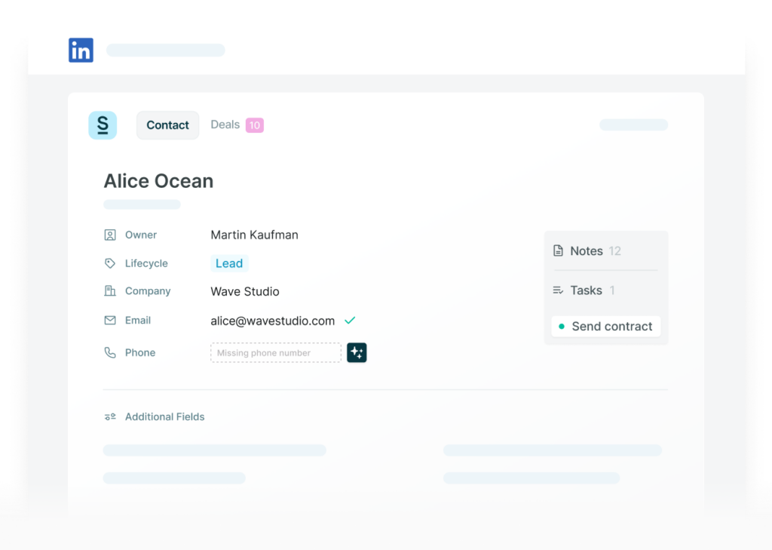Click the Tasks checklist icon
This screenshot has height=550, width=772.
click(558, 290)
